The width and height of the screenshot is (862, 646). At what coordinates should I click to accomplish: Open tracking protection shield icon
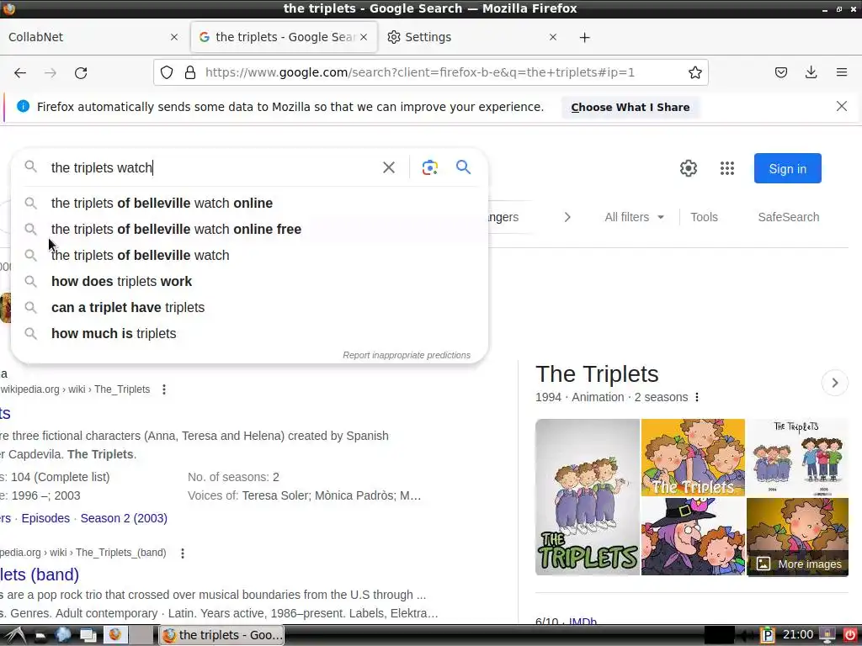167,72
